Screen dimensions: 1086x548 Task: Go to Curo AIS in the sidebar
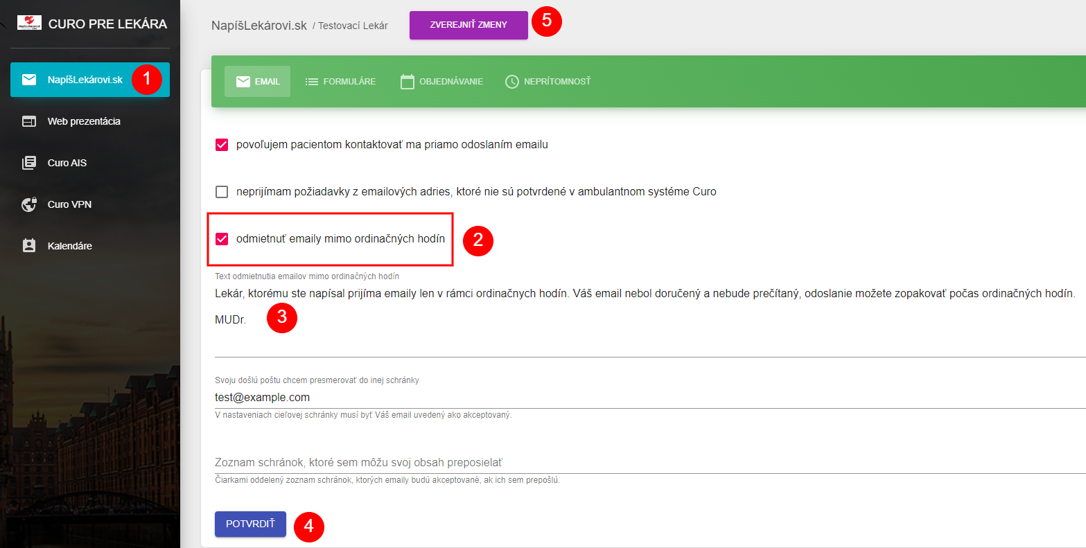pyautogui.click(x=90, y=163)
